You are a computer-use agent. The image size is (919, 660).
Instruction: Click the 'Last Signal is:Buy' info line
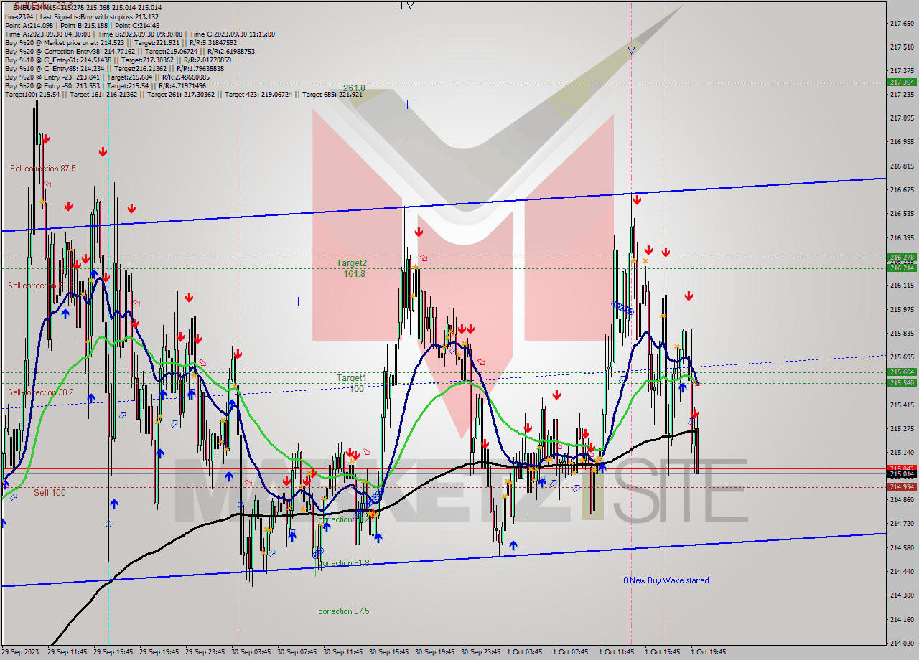point(82,16)
